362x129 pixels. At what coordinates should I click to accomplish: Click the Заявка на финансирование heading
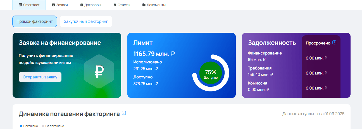(60, 43)
